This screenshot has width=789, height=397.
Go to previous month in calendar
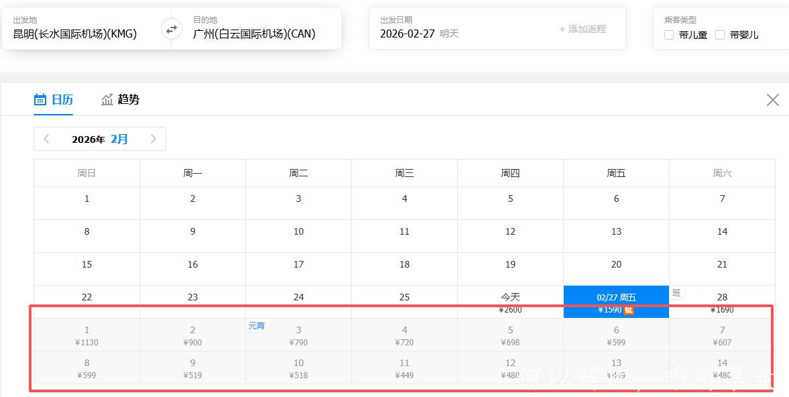coord(46,139)
